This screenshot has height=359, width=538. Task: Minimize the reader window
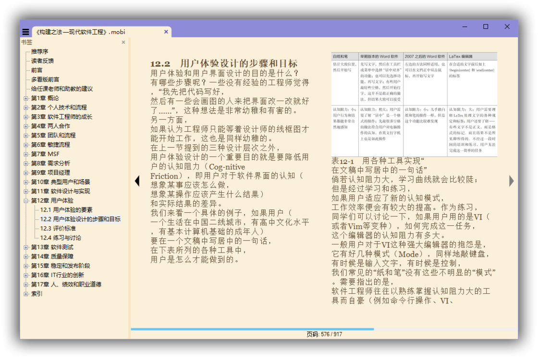point(465,27)
